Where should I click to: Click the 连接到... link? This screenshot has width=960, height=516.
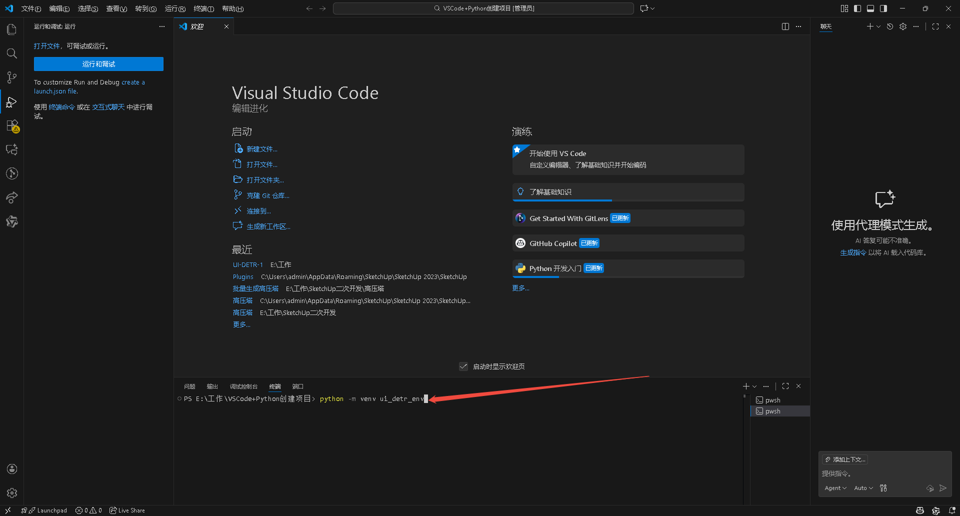(x=258, y=211)
